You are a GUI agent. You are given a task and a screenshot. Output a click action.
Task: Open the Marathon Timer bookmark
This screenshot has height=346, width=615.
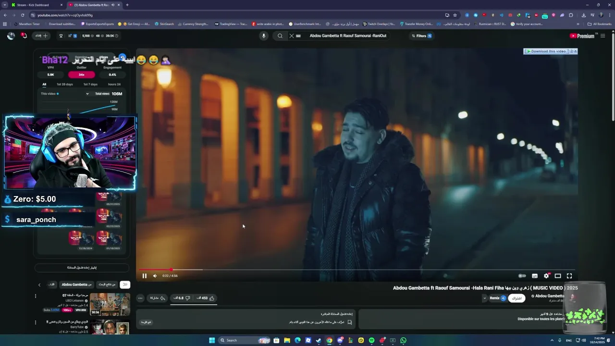pyautogui.click(x=27, y=24)
